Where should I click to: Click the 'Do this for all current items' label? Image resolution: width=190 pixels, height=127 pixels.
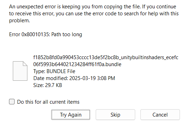[x=48, y=102]
